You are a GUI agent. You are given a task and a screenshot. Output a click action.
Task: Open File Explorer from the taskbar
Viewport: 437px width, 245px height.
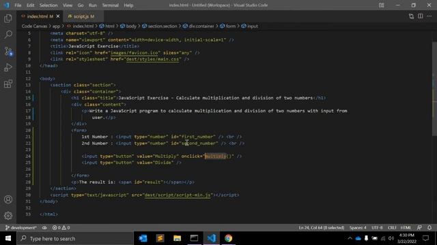click(177, 238)
